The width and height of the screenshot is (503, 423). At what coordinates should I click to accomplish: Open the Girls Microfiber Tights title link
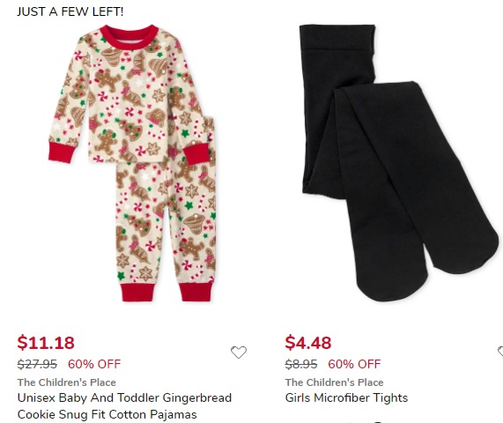pyautogui.click(x=346, y=398)
